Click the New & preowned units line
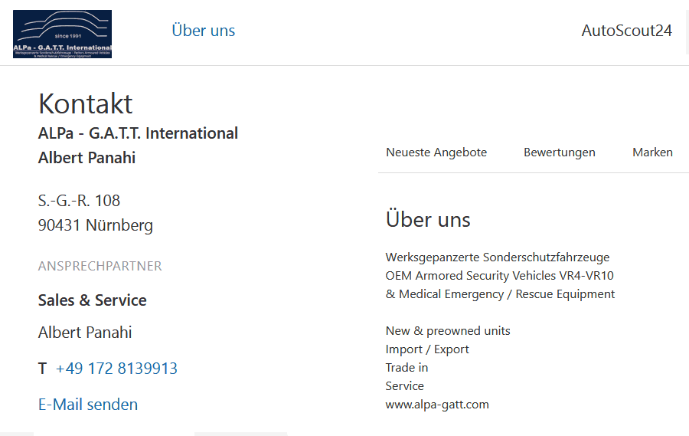 pyautogui.click(x=448, y=331)
